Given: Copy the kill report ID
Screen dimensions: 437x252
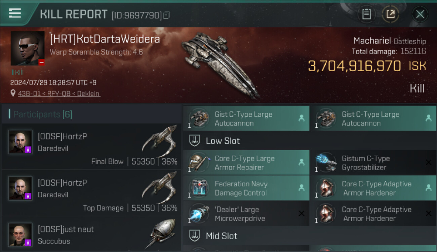Looking at the screenshot, I should click(167, 15).
